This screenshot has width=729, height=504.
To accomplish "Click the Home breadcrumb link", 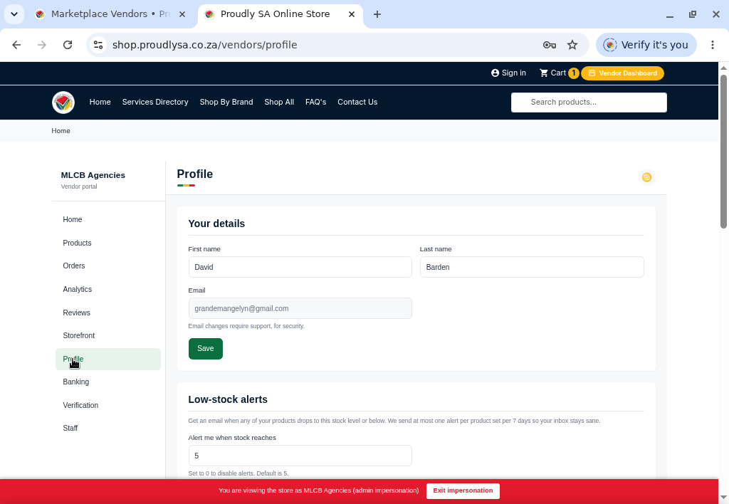I will [61, 131].
